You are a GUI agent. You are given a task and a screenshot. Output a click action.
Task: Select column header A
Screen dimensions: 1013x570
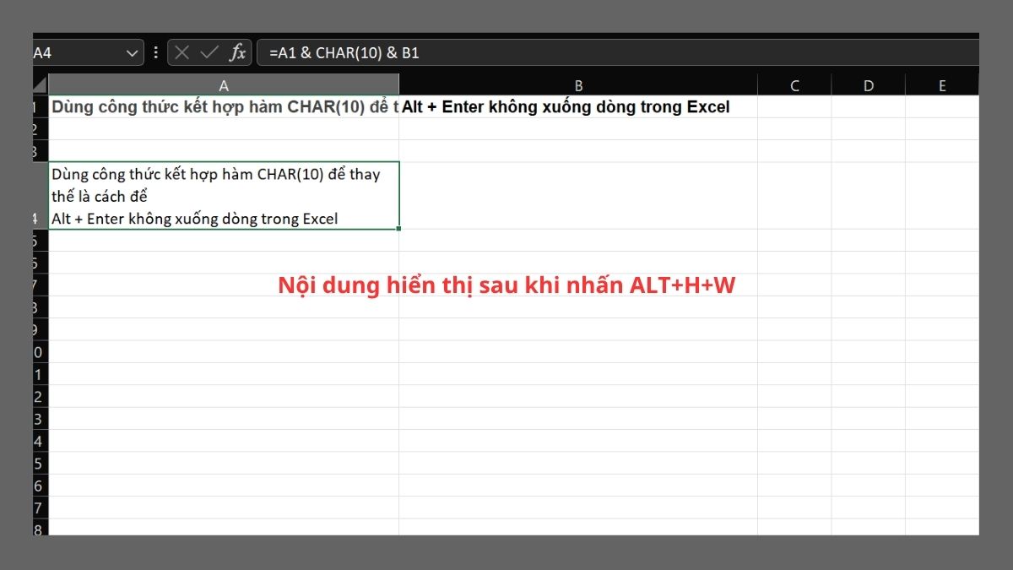tap(224, 84)
